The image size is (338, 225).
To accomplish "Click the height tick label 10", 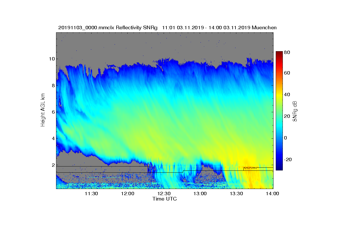I will (x=52, y=59).
